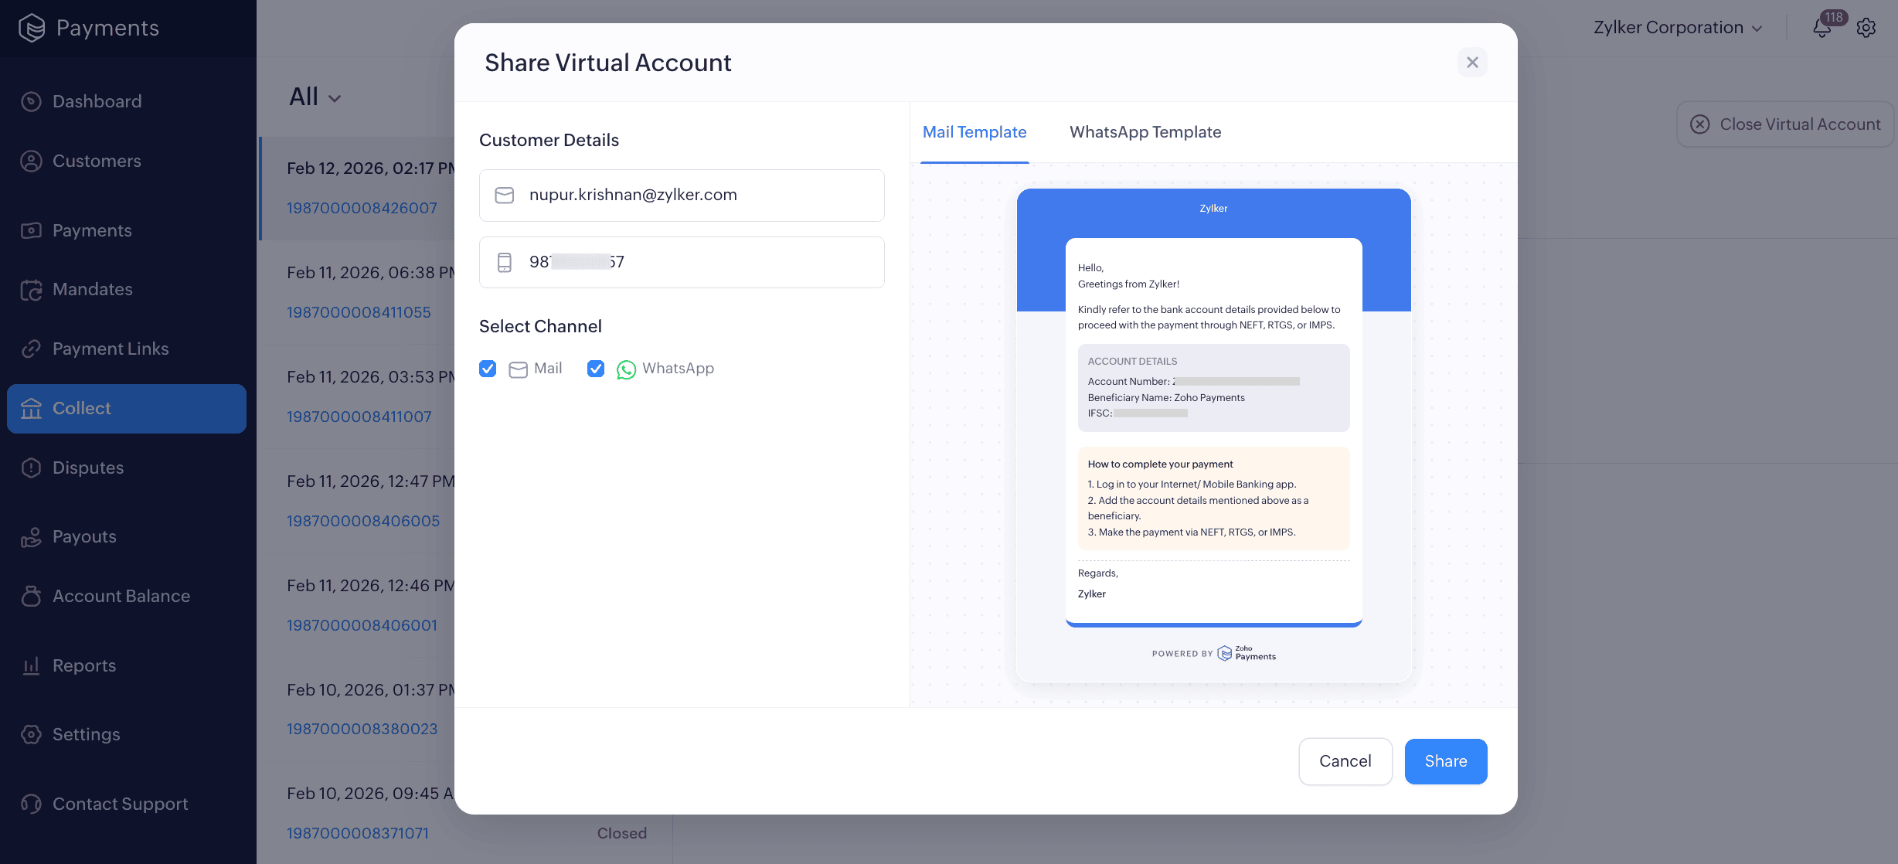
Task: Click the Cancel button
Action: pos(1345,761)
